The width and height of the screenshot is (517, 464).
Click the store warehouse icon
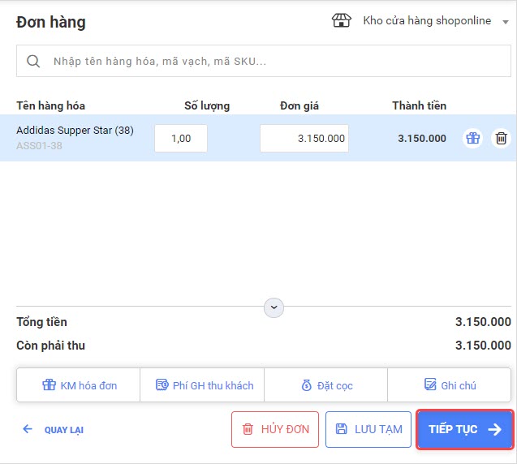coord(342,21)
